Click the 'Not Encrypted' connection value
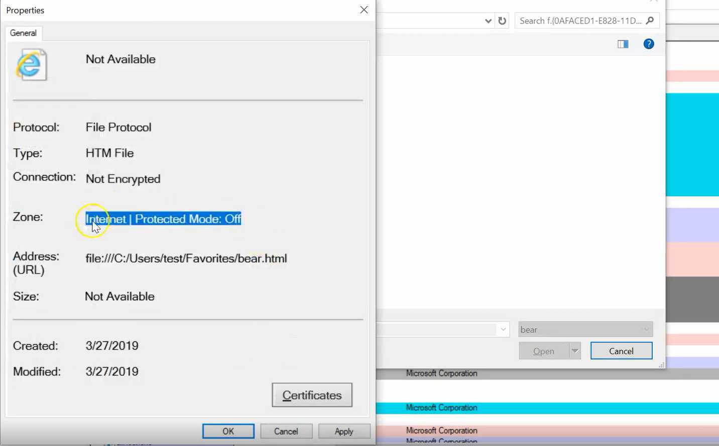The width and height of the screenshot is (719, 446). click(x=123, y=179)
